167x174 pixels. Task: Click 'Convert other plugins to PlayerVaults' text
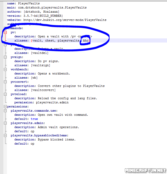71,86
